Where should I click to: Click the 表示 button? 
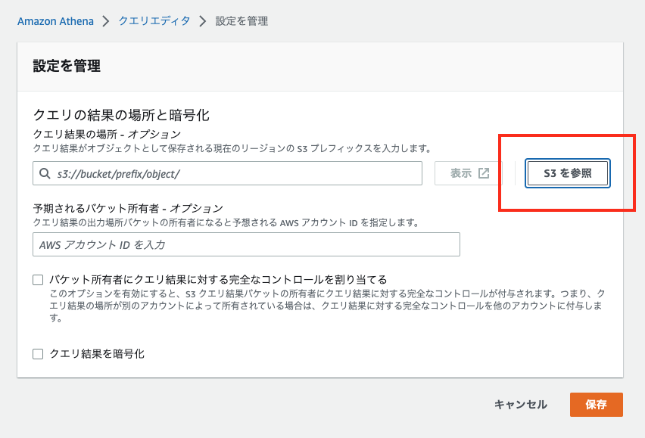pyautogui.click(x=469, y=173)
